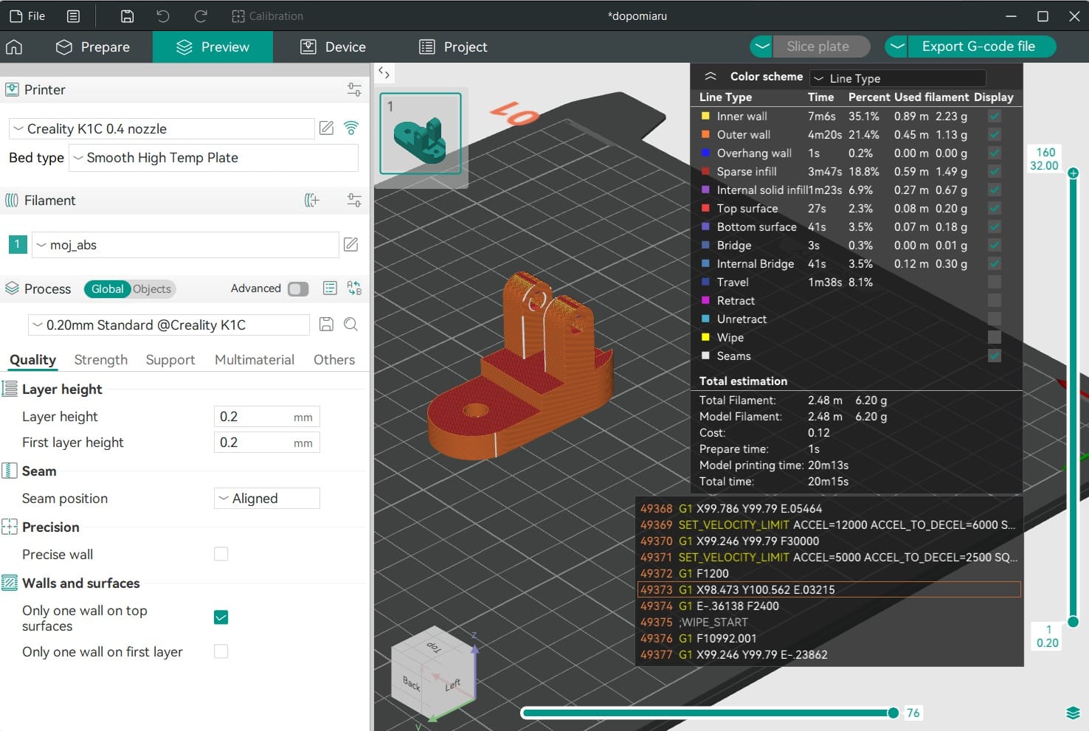Open the Strength settings tab

click(x=101, y=360)
